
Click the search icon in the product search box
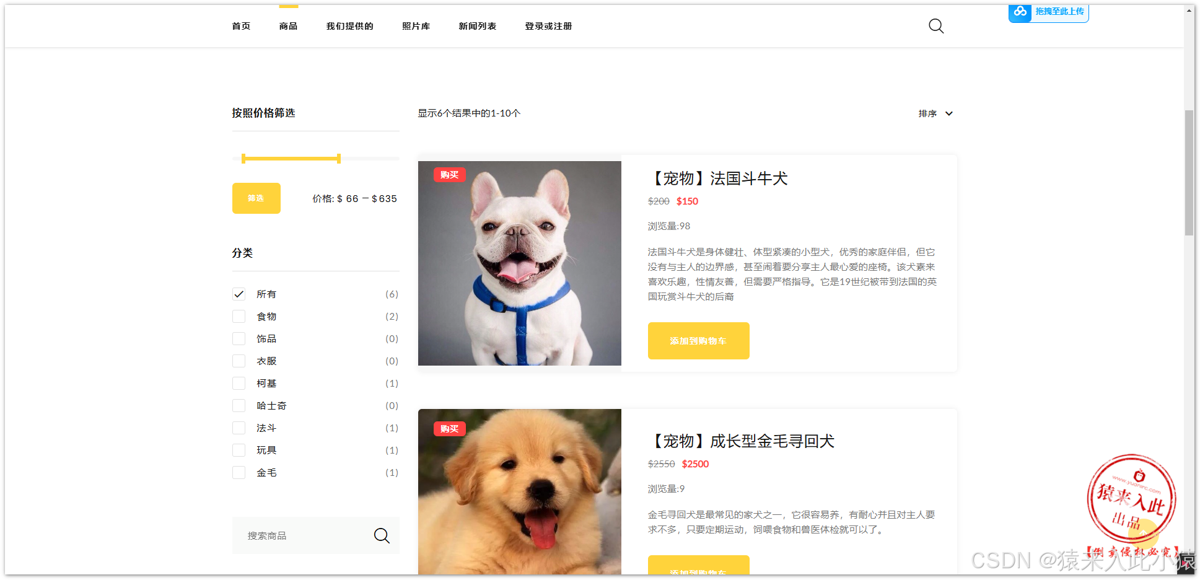point(382,535)
